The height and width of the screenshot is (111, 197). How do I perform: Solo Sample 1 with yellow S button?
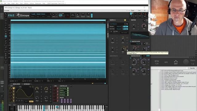point(125,20)
